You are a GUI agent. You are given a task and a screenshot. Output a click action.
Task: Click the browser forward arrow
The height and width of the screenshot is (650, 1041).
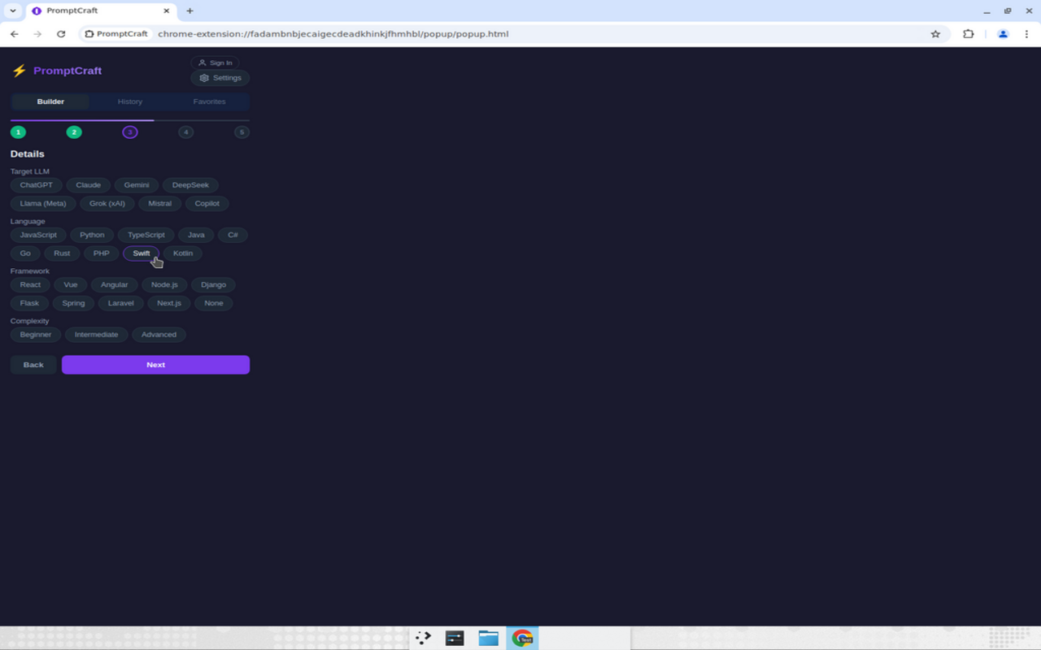[x=37, y=34]
